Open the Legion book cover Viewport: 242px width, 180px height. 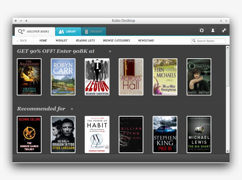click(97, 77)
